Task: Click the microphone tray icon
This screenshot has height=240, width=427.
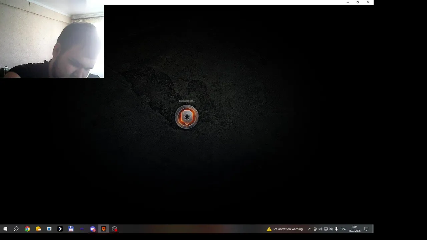Action: 336,229
